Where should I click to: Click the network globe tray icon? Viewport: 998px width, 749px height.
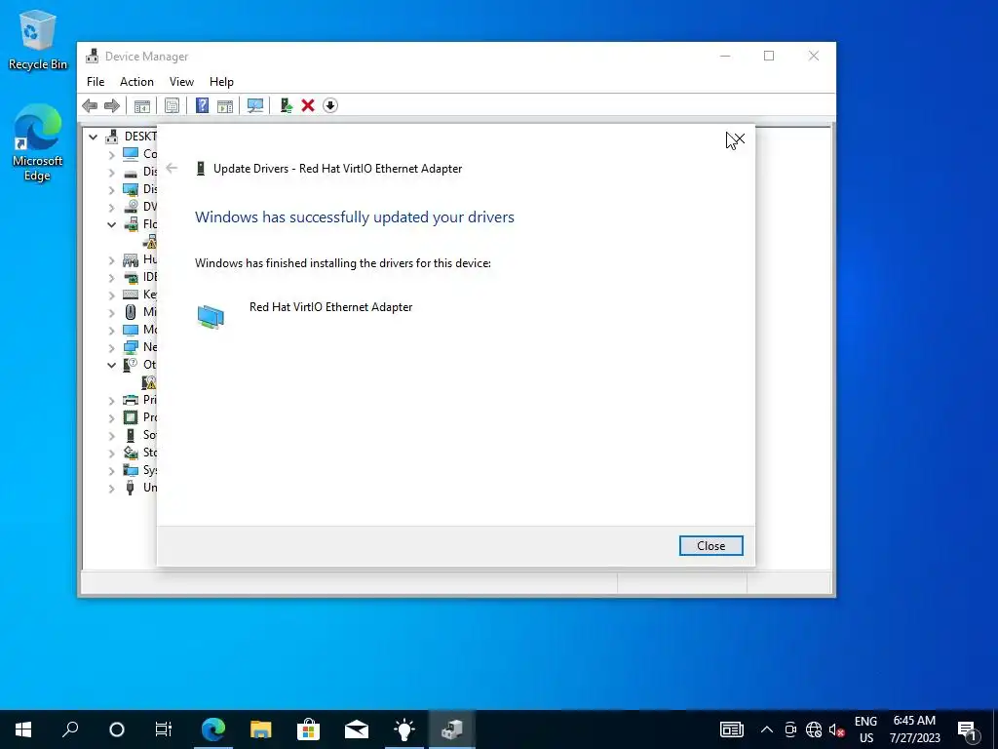pyautogui.click(x=814, y=729)
